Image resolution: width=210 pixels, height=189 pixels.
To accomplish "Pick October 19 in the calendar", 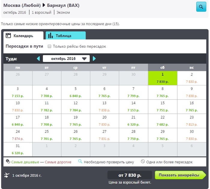I will coord(76,121).
